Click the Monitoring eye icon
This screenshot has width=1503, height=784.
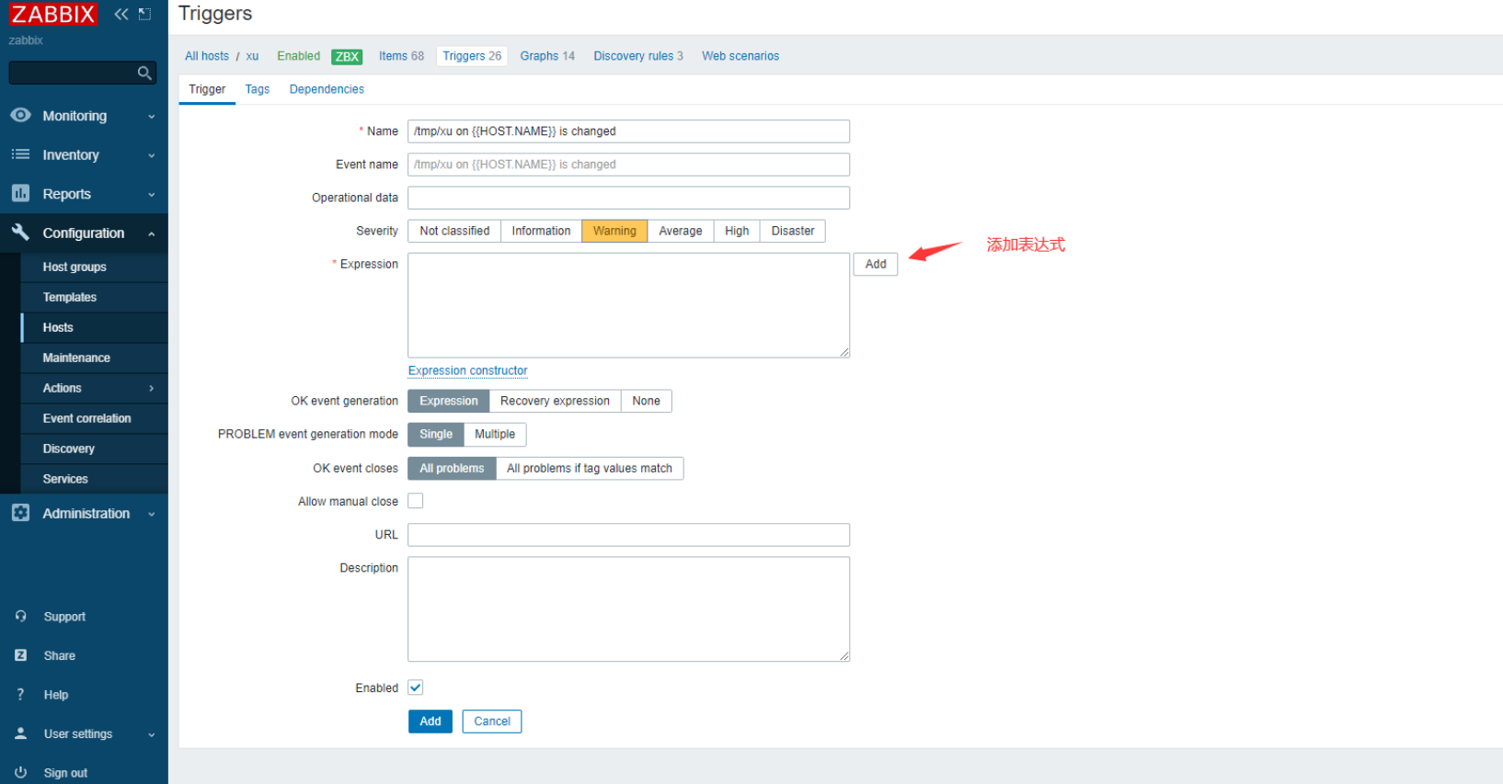point(20,115)
